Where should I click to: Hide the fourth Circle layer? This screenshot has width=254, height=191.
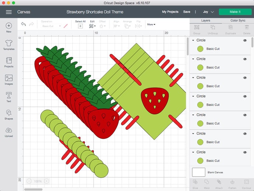[x=245, y=96]
